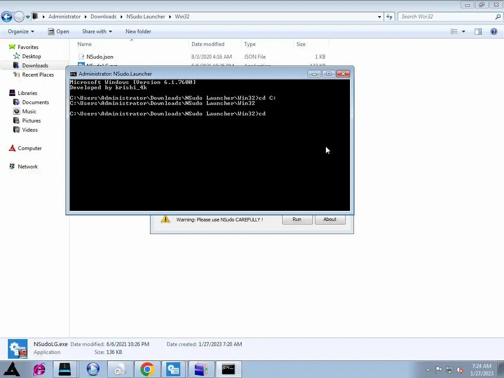The height and width of the screenshot is (378, 504).
Task: Select Favorites in the navigation pane
Action: point(28,47)
